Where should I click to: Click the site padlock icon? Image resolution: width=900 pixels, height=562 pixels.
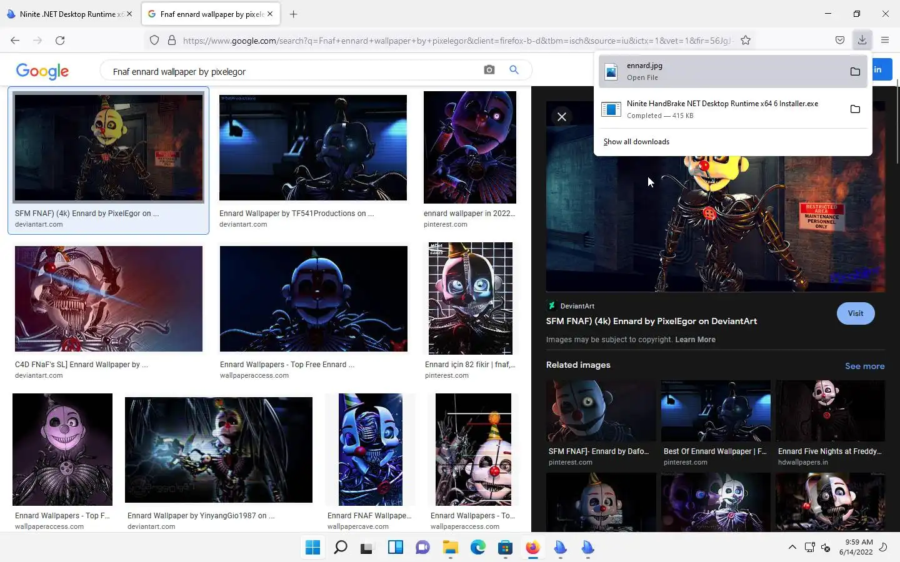click(x=171, y=41)
